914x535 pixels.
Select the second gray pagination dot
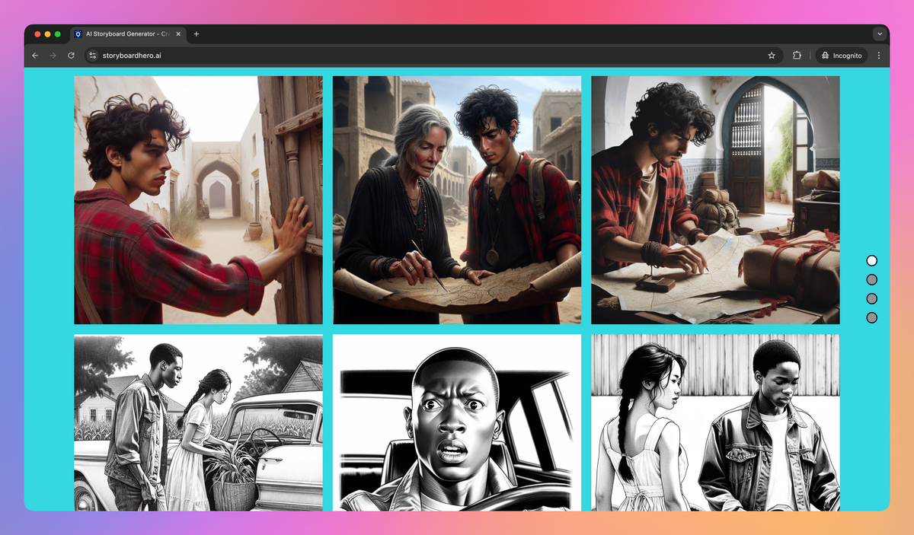tap(872, 279)
